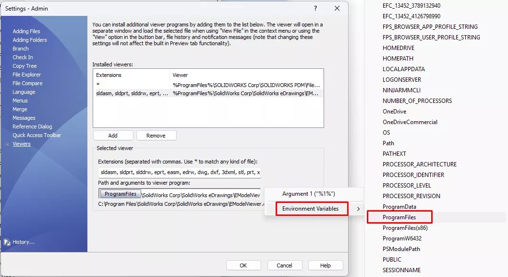
Task: Click the Viewer column header
Action: tap(246, 75)
